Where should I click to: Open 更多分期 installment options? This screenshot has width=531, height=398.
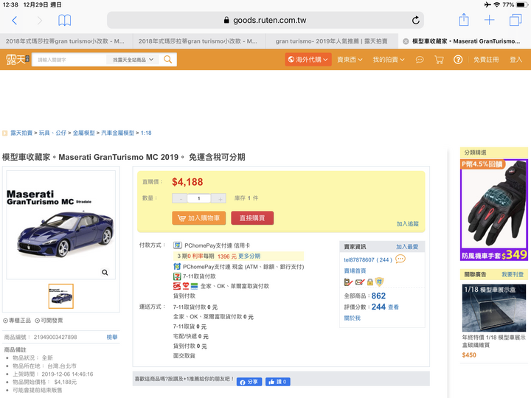pos(249,256)
